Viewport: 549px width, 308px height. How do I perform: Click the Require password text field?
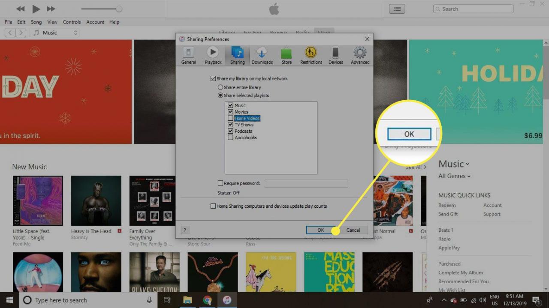tap(306, 183)
